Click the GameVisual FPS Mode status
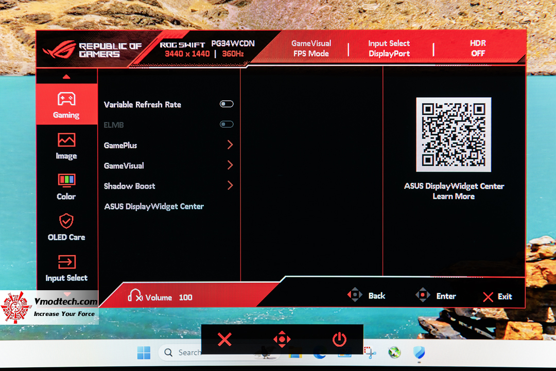The width and height of the screenshot is (556, 371). (311, 48)
